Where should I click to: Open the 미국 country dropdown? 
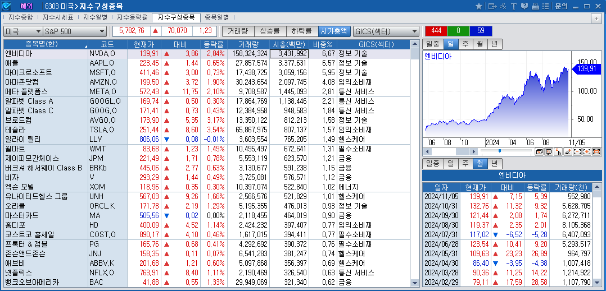click(x=23, y=31)
